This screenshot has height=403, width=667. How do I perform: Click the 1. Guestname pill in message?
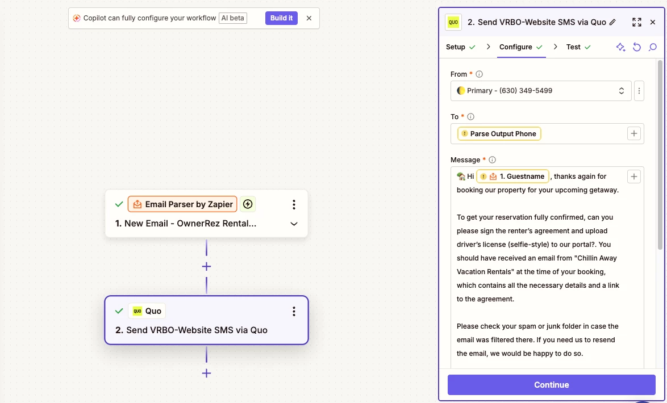[512, 176]
